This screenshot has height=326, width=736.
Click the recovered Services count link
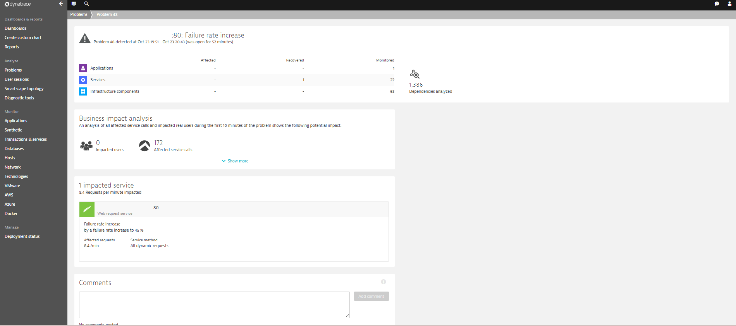(x=303, y=80)
